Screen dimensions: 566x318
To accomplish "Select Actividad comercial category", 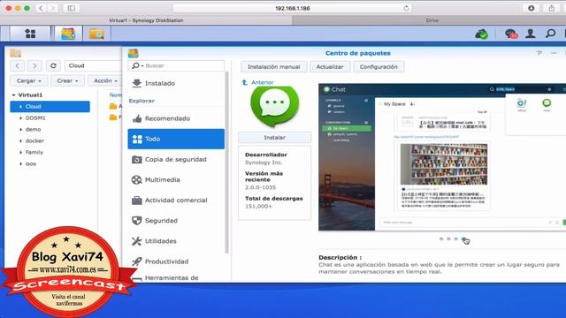I will [176, 201].
